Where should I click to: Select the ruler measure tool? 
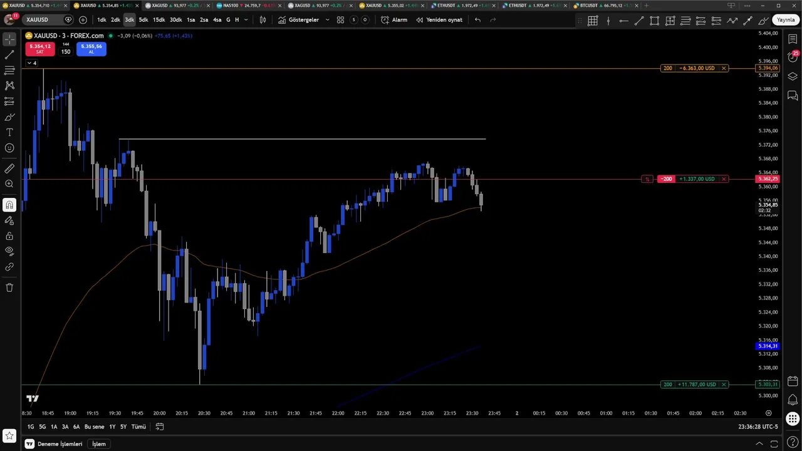click(9, 168)
